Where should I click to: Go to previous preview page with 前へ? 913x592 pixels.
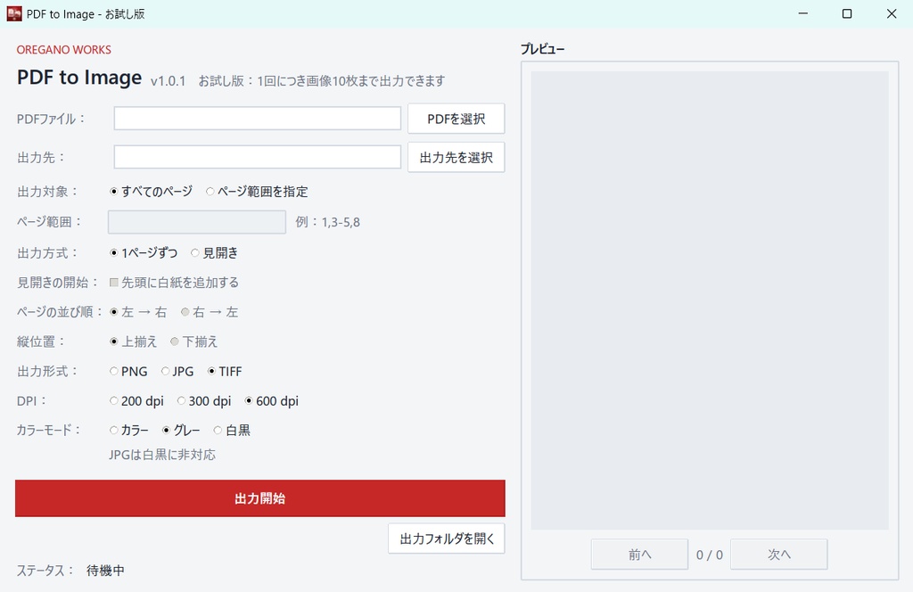click(x=639, y=555)
